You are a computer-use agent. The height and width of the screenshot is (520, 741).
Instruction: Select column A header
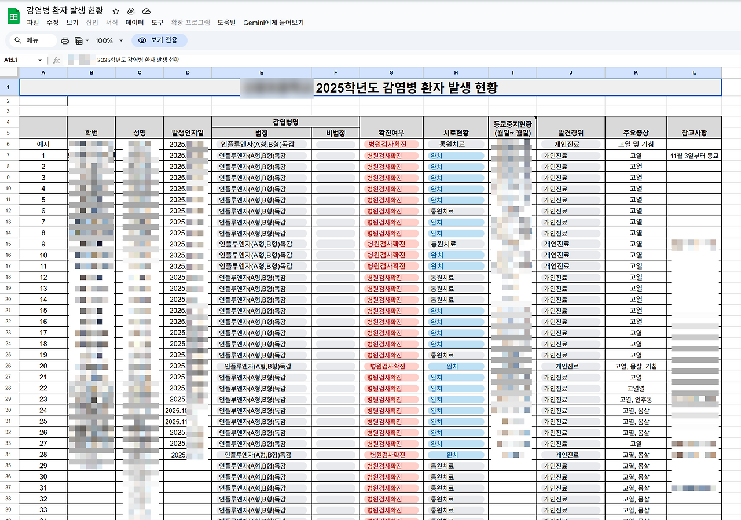click(43, 72)
